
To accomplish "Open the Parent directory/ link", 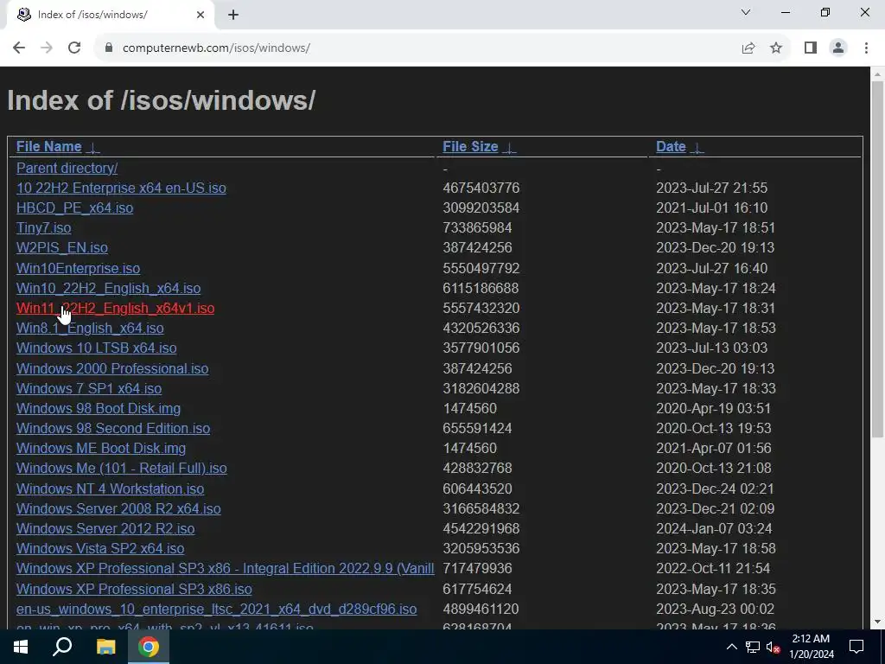I will click(67, 169).
